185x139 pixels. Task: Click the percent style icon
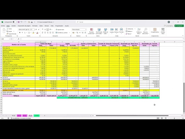(x=77, y=33)
